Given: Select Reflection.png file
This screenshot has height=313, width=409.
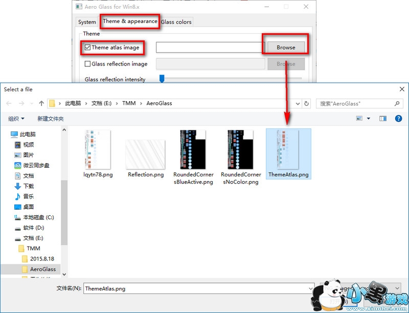Looking at the screenshot, I should pos(146,159).
